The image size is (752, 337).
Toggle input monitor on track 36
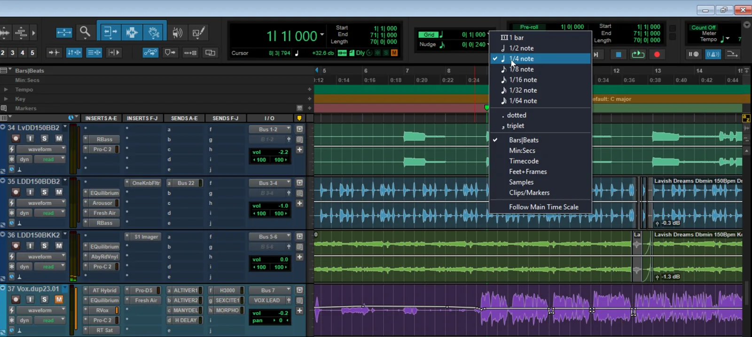tap(30, 246)
